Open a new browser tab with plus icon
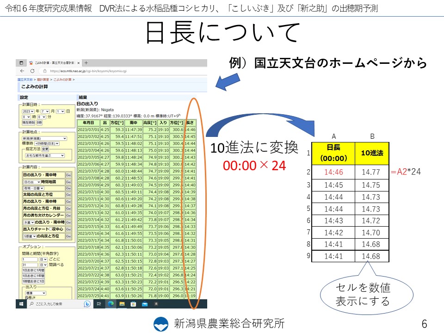The width and height of the screenshot is (444, 333). point(86,63)
